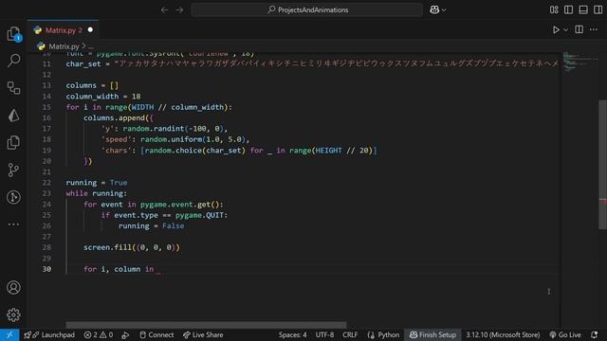
Task: Click line number 23 in gutter
Action: [46, 193]
